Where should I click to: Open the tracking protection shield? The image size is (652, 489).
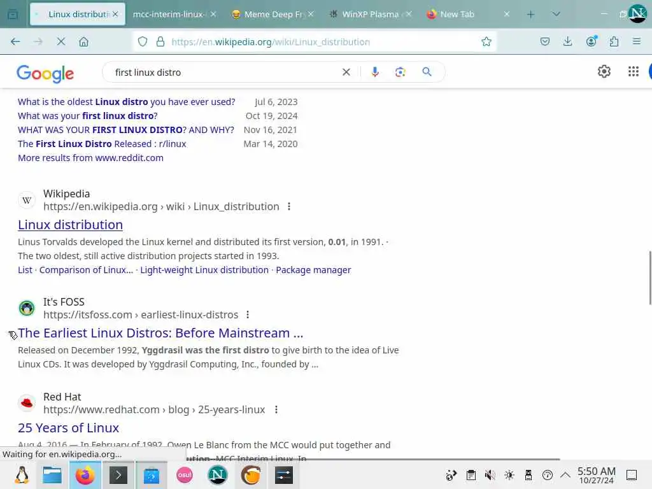coord(143,41)
